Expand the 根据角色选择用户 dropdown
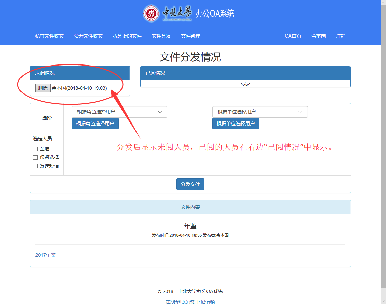The image size is (386, 304). point(119,112)
